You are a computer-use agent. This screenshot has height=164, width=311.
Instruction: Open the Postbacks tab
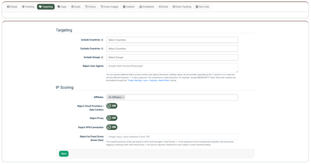pyautogui.click(x=146, y=7)
